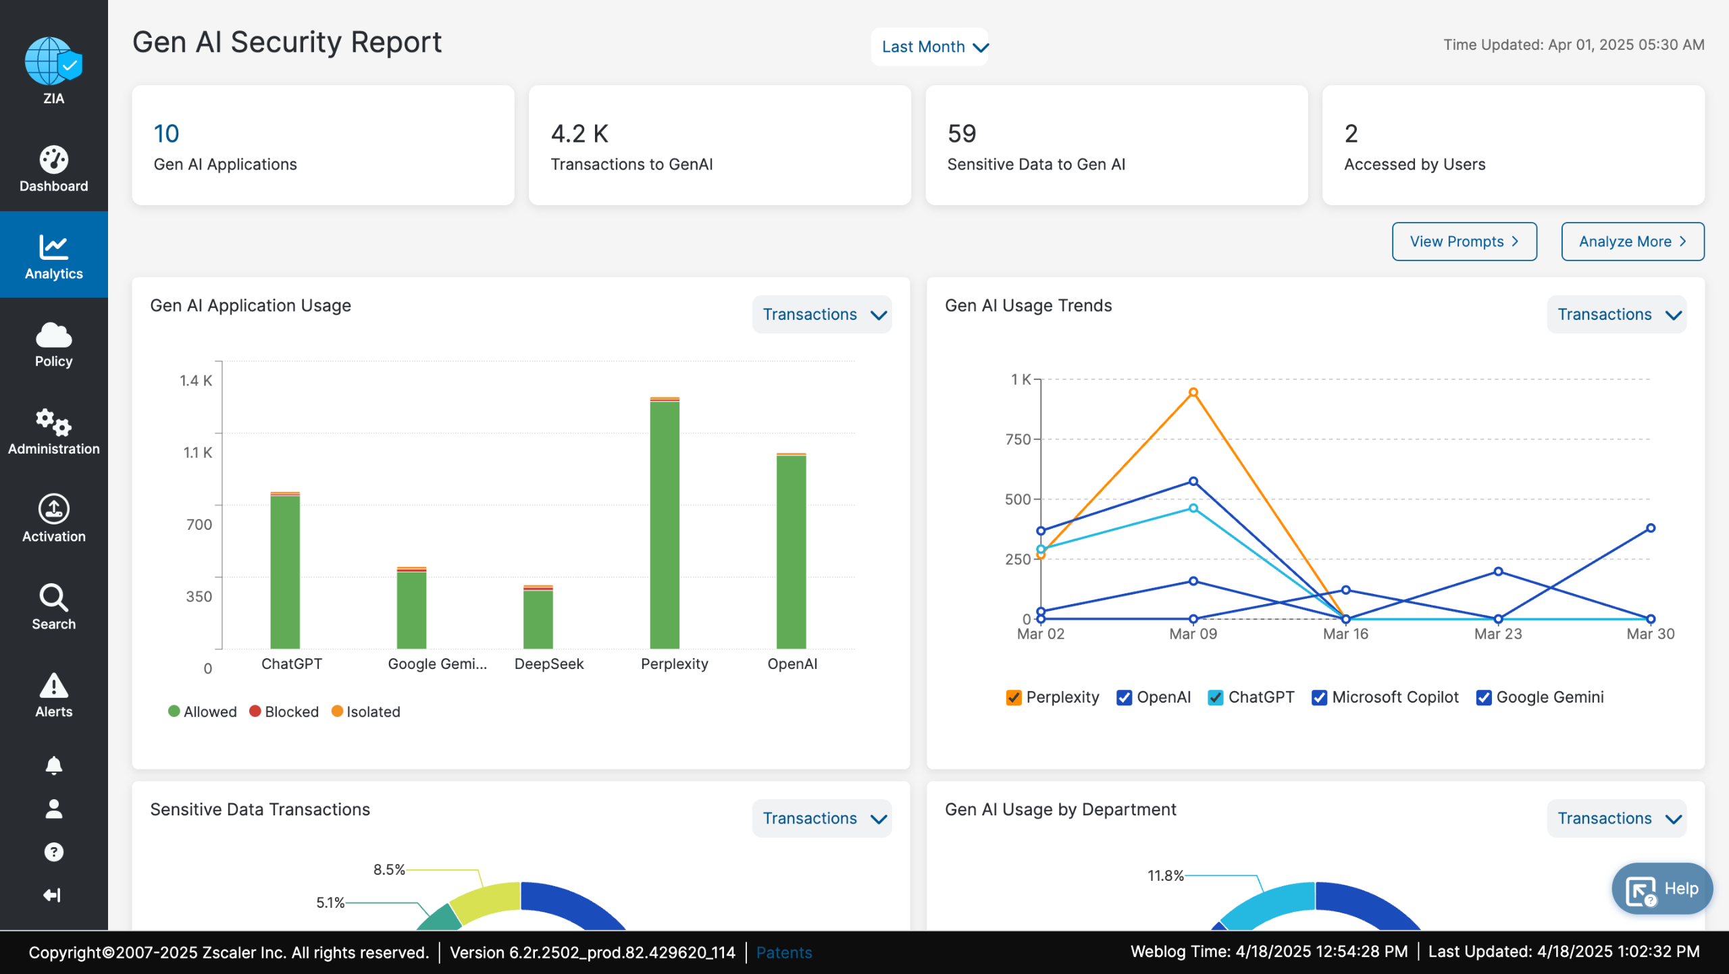Screen dimensions: 1729x974
Task: Open the Dashboard gauge icon
Action: tap(53, 160)
